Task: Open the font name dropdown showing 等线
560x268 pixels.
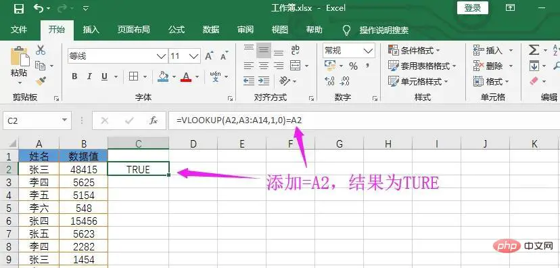Action: pyautogui.click(x=118, y=56)
